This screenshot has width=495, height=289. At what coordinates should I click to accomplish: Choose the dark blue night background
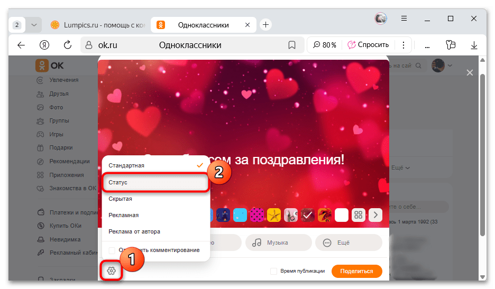[x=223, y=215]
